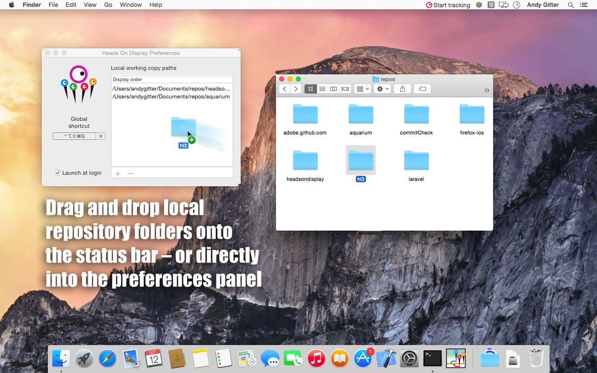This screenshot has height=373, width=597.
Task: Launch Safari from the Dock
Action: (107, 359)
